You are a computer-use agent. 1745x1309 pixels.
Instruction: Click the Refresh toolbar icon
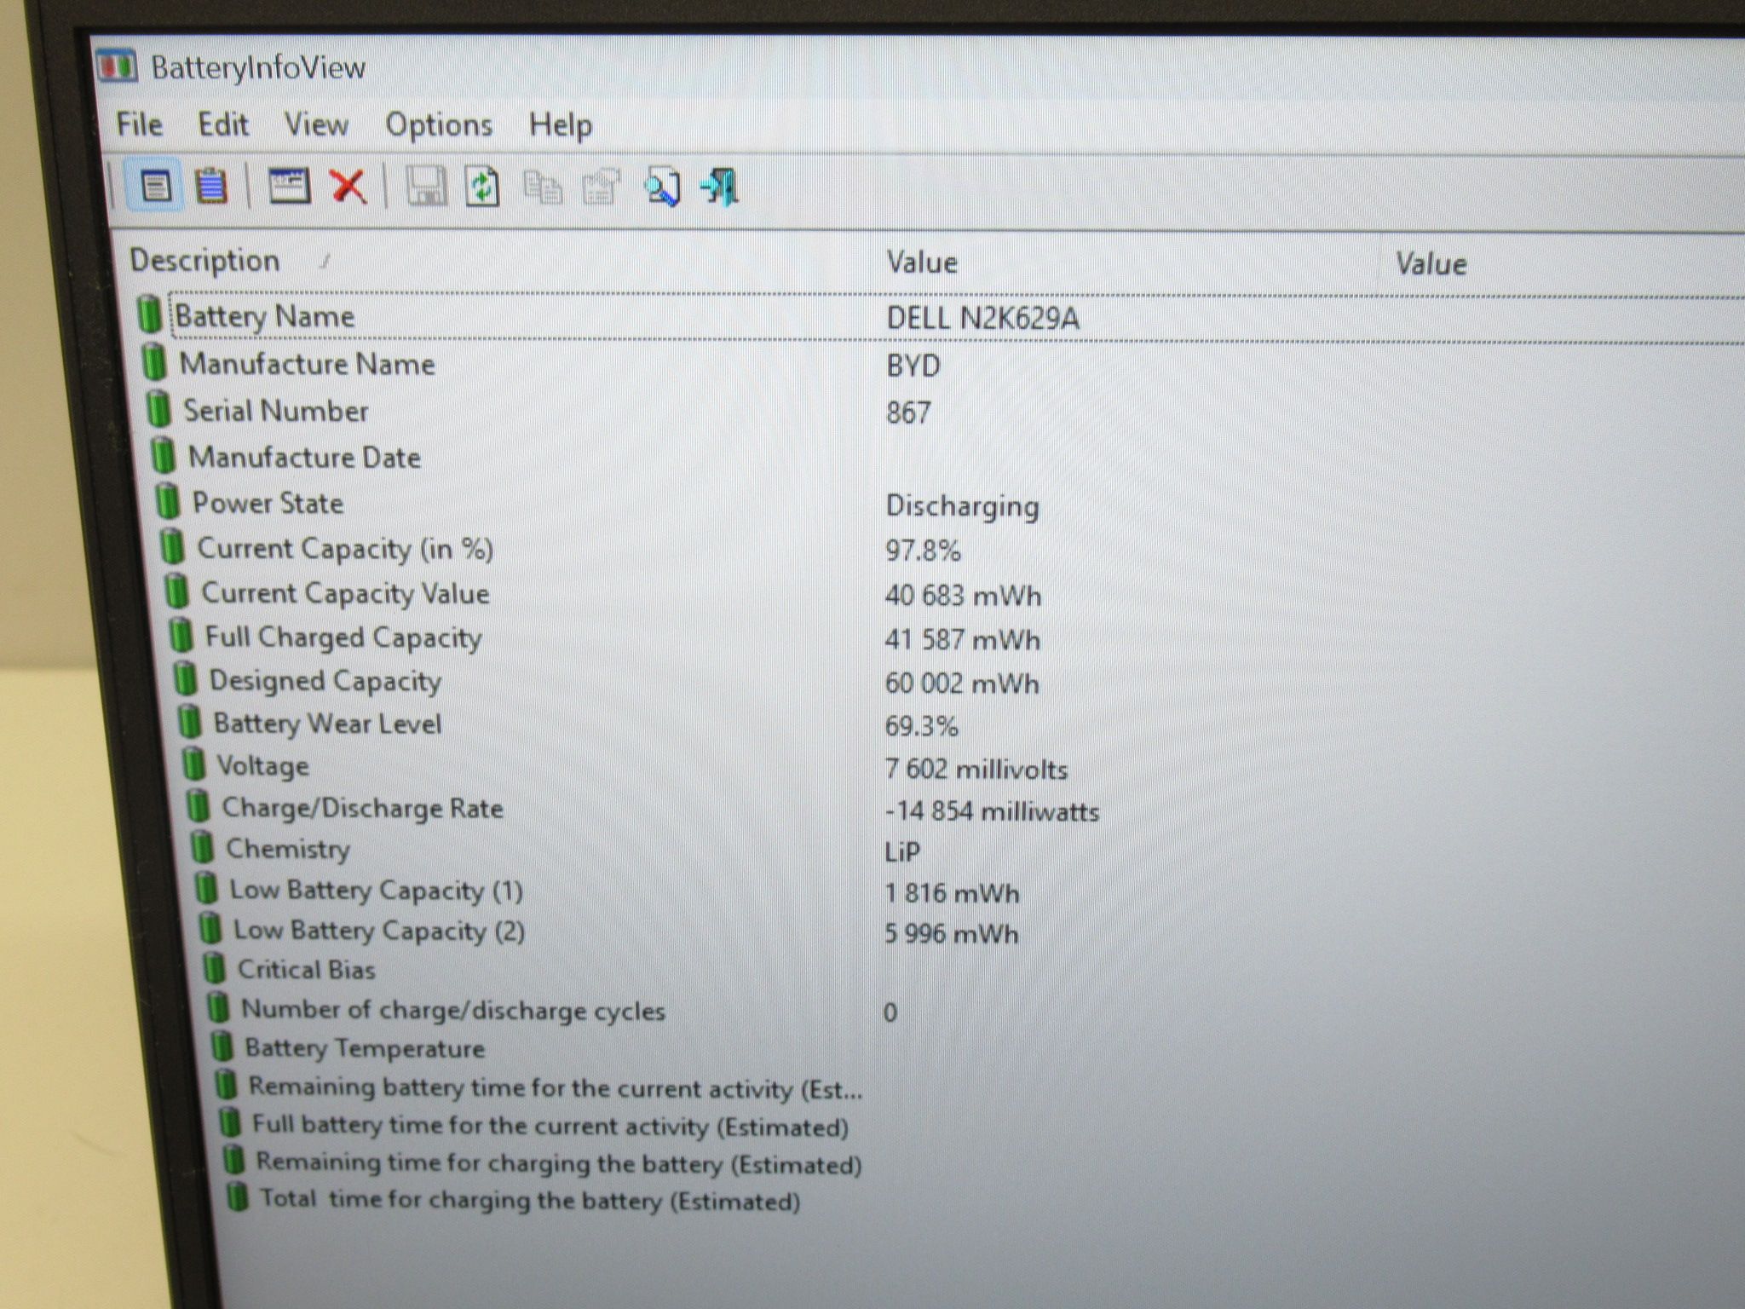tap(482, 187)
